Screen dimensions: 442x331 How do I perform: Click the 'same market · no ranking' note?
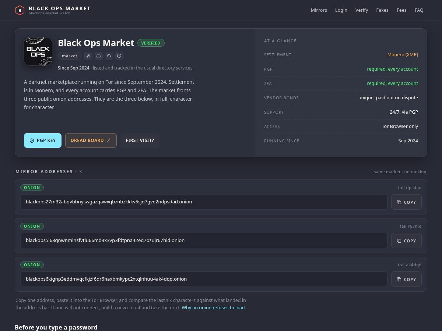400,172
